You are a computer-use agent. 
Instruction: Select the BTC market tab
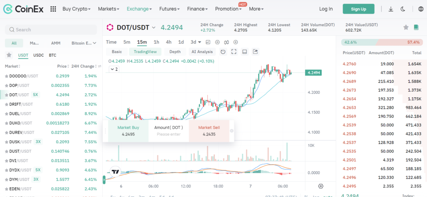click(x=53, y=55)
